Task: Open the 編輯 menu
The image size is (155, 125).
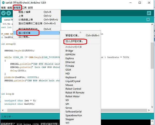Action: [x=10, y=8]
